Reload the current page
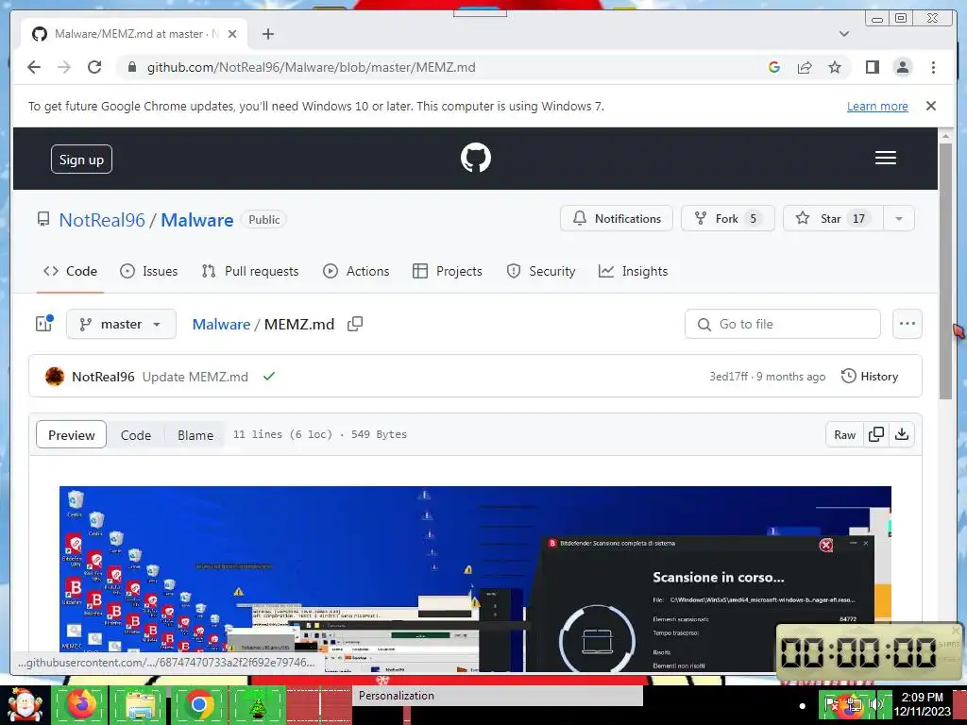 pyautogui.click(x=94, y=67)
